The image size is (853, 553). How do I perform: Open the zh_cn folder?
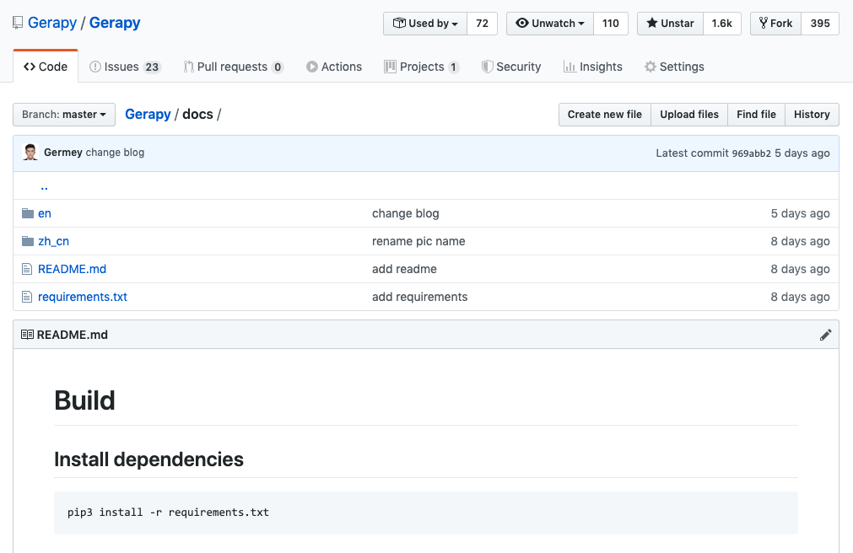[53, 241]
